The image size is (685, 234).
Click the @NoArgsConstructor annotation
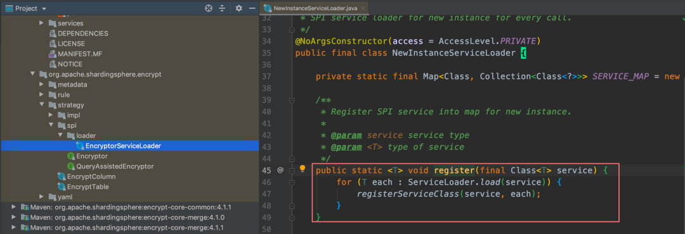click(x=342, y=41)
